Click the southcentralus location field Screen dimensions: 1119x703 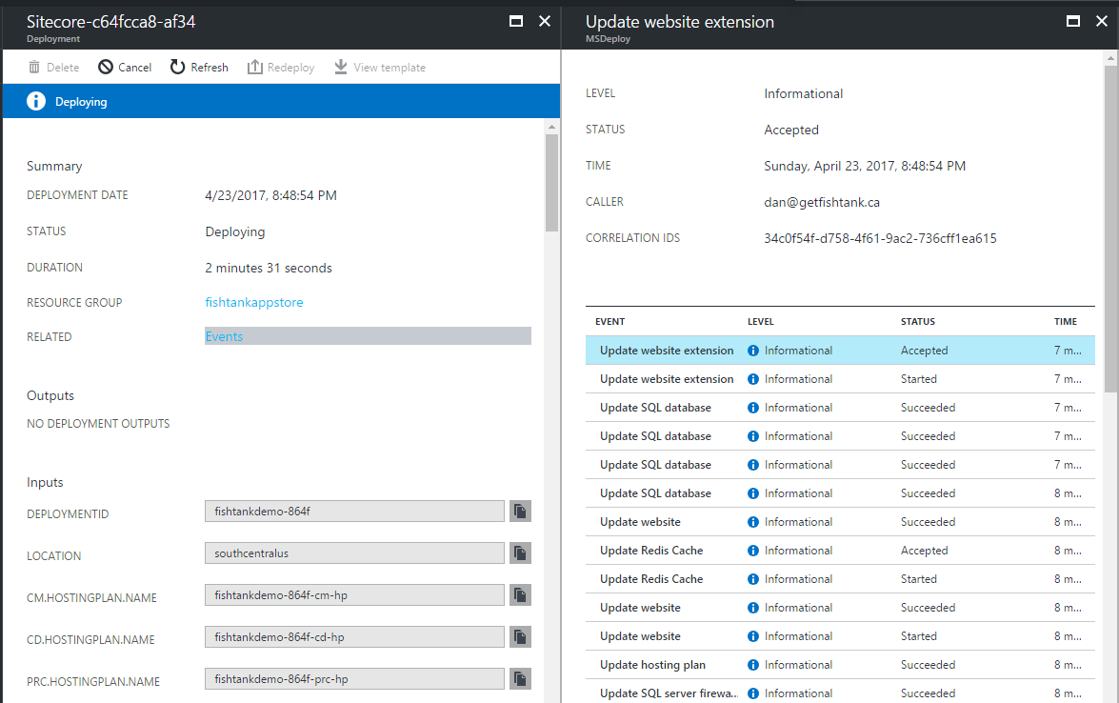pyautogui.click(x=354, y=553)
